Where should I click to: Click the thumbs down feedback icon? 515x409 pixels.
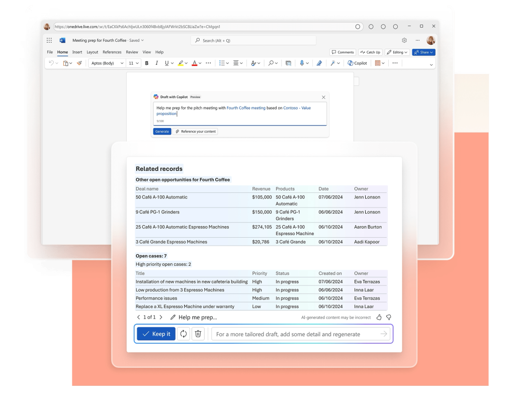click(389, 317)
